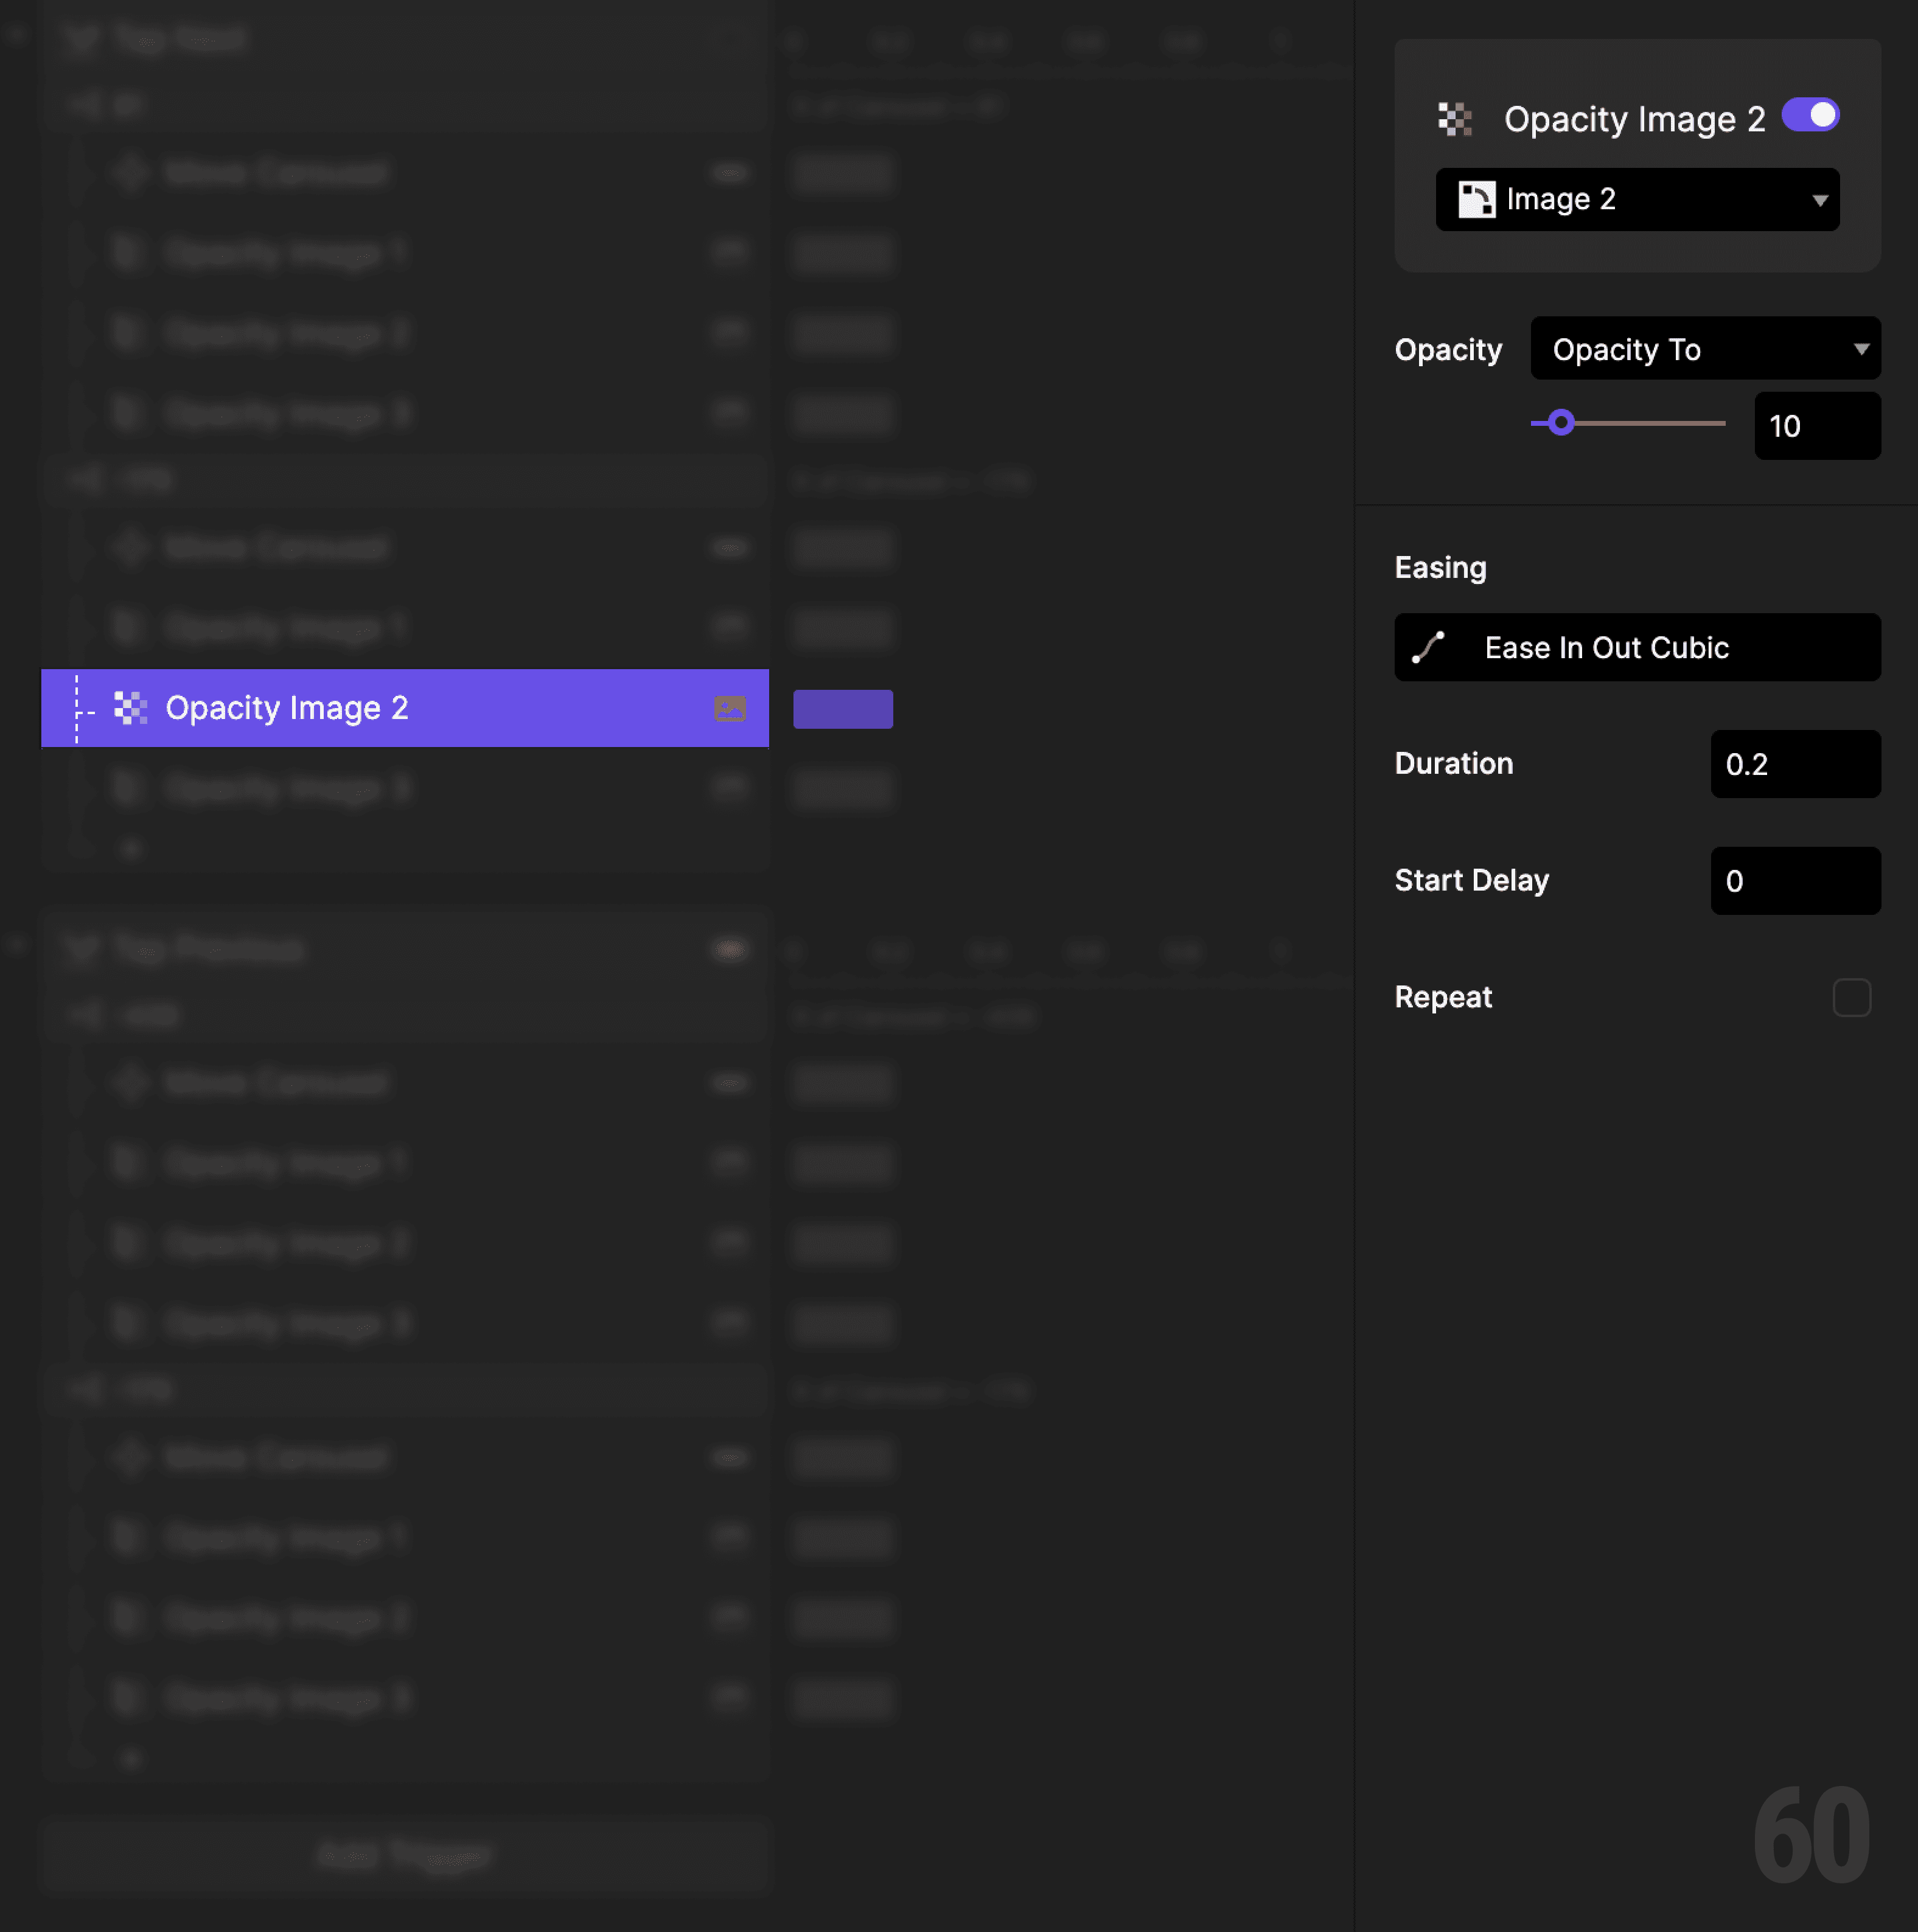The width and height of the screenshot is (1918, 1932).
Task: Click the Duration input showing 0.2
Action: [1795, 764]
